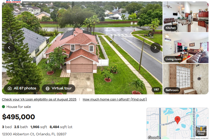209x140 pixels.
Task: Go to the previous photo with left arrow
Action: coord(9,48)
